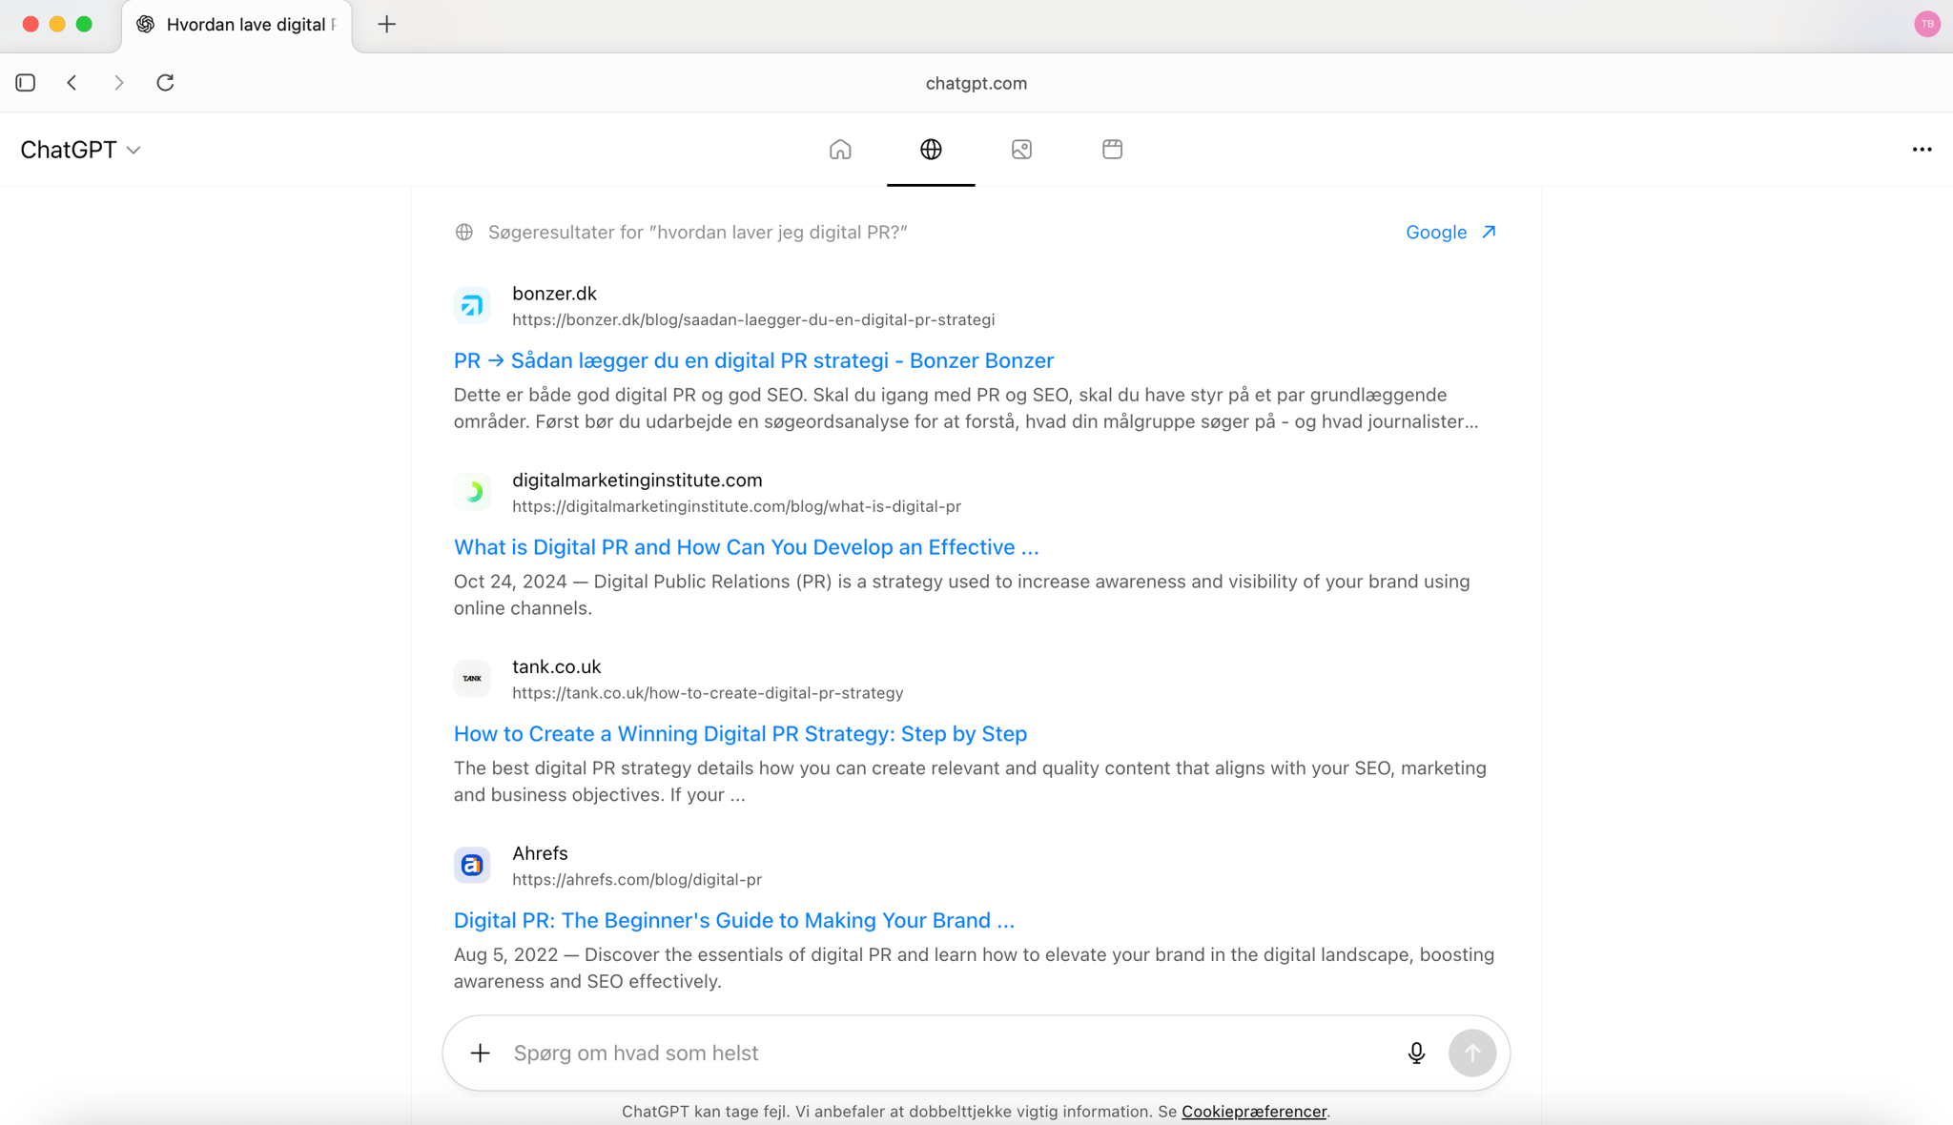Open Tank's Winning Digital PR Strategy link
Viewport: 1953px width, 1125px height.
[x=740, y=734]
